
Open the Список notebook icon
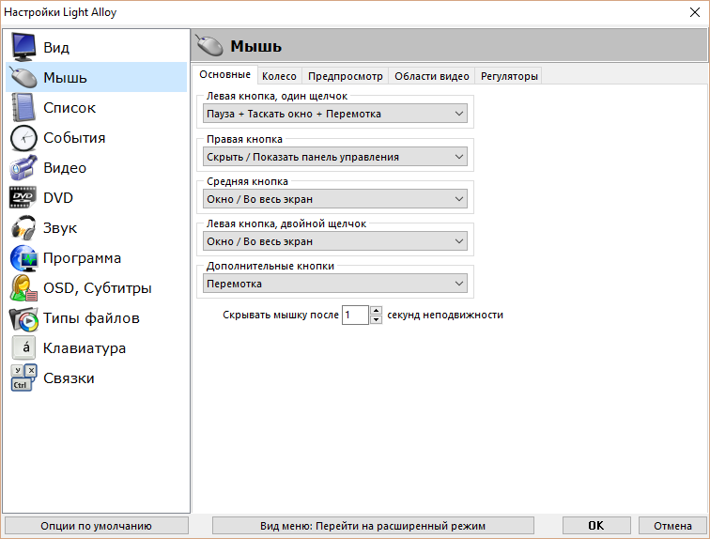[23, 107]
